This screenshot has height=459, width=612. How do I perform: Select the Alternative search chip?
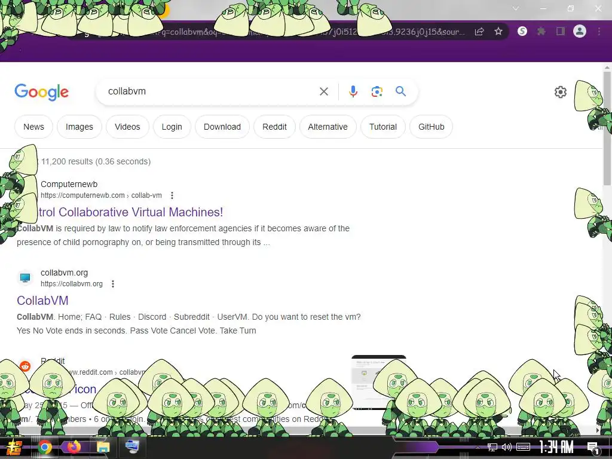point(328,127)
